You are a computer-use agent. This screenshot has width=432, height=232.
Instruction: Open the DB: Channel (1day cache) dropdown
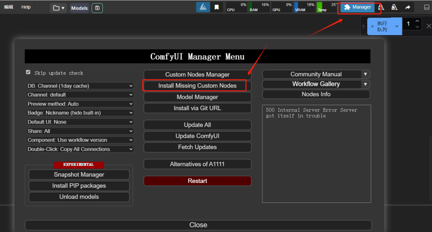click(80, 86)
